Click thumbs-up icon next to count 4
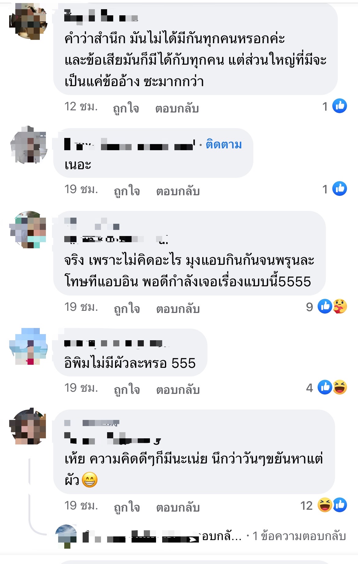Screen dimensions: 358x564 [325, 387]
